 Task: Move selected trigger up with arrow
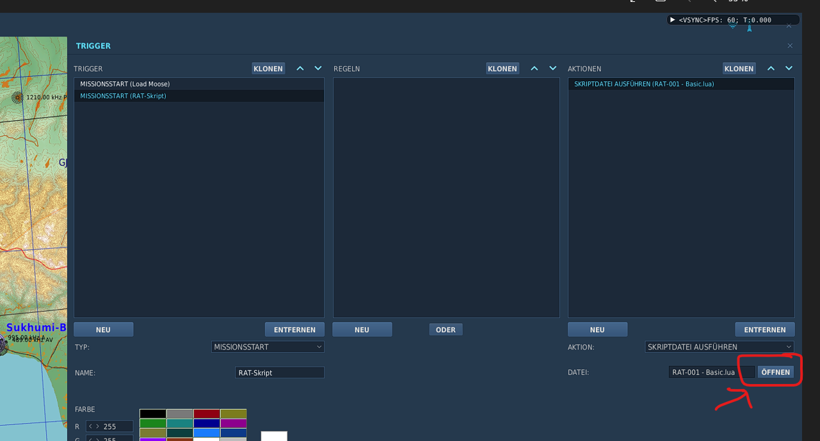(x=300, y=68)
